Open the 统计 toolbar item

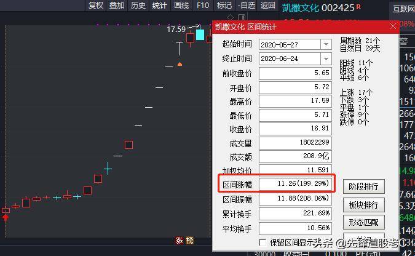pyautogui.click(x=160, y=6)
